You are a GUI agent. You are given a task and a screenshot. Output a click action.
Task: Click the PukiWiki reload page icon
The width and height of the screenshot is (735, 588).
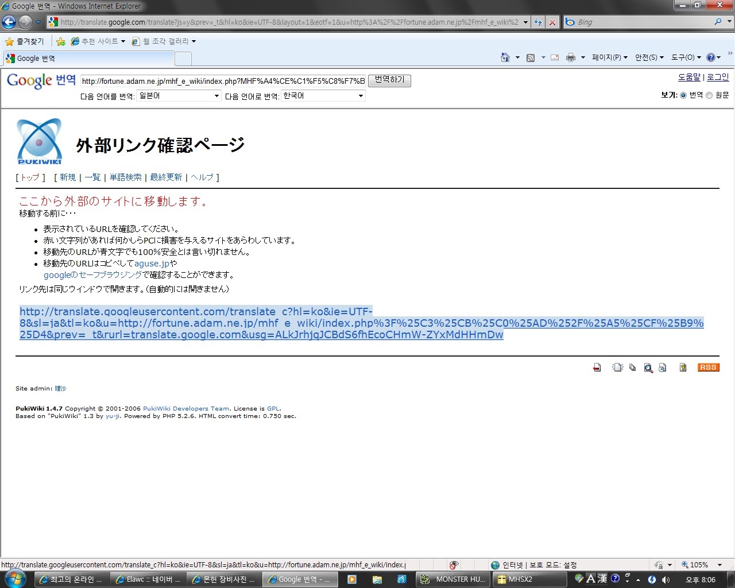pos(597,367)
